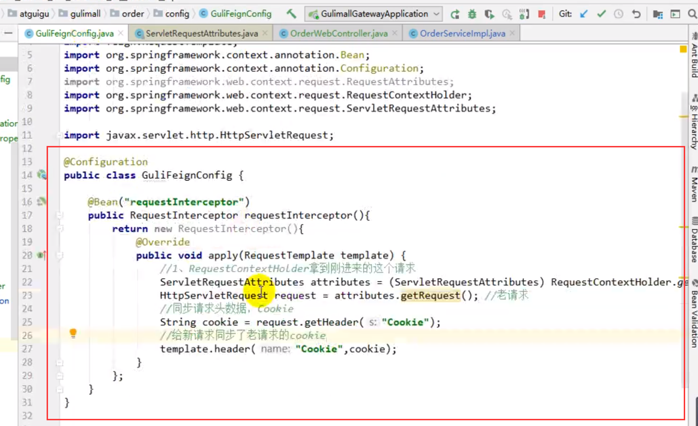Screen dimensions: 698x426
Task: Click the yellow intention light bulb
Action: (73, 333)
